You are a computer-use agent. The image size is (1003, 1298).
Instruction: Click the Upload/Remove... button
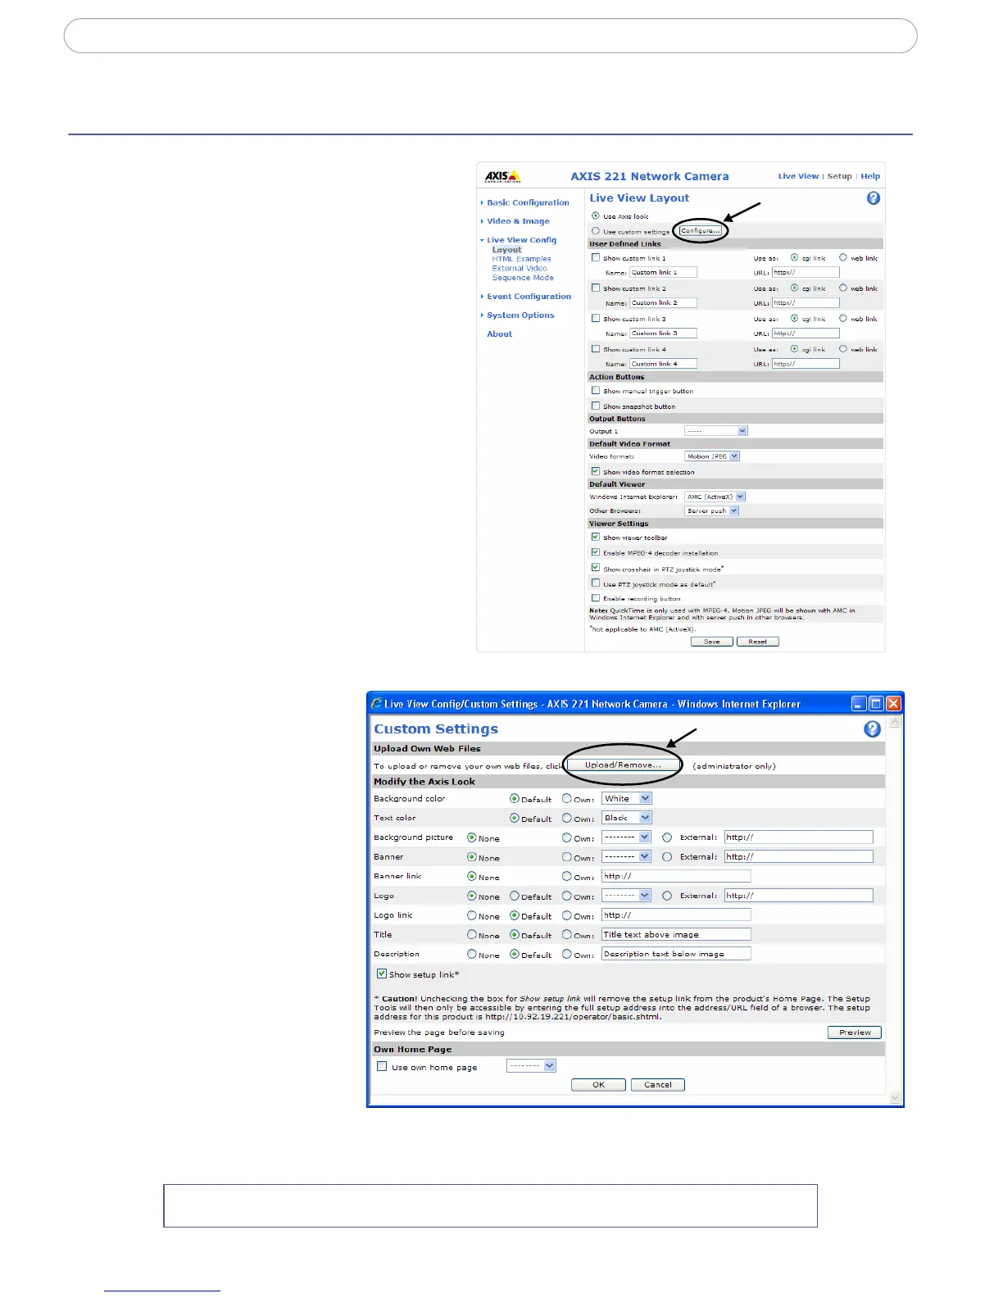click(623, 765)
